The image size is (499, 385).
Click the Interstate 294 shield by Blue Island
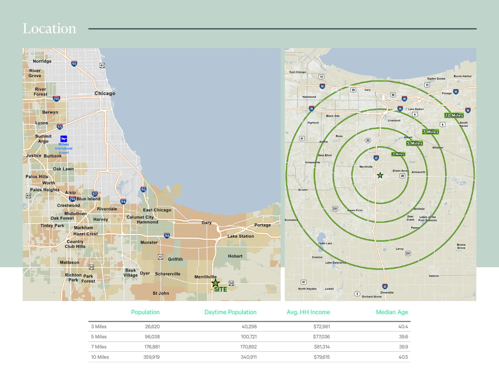(72, 199)
